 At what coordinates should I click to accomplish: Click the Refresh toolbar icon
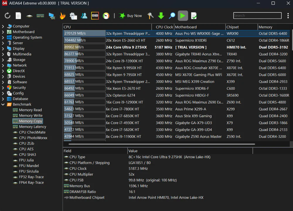point(7,16)
